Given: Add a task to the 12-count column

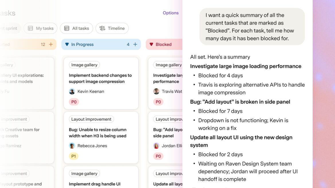Looking at the screenshot, I should coord(51,44).
